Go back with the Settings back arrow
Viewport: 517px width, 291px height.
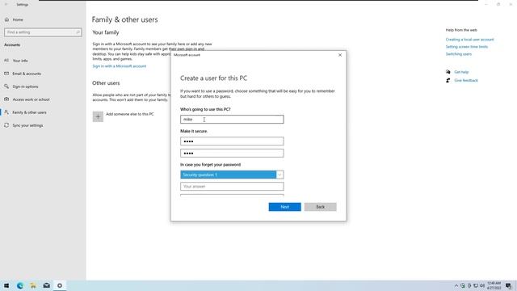click(x=6, y=4)
